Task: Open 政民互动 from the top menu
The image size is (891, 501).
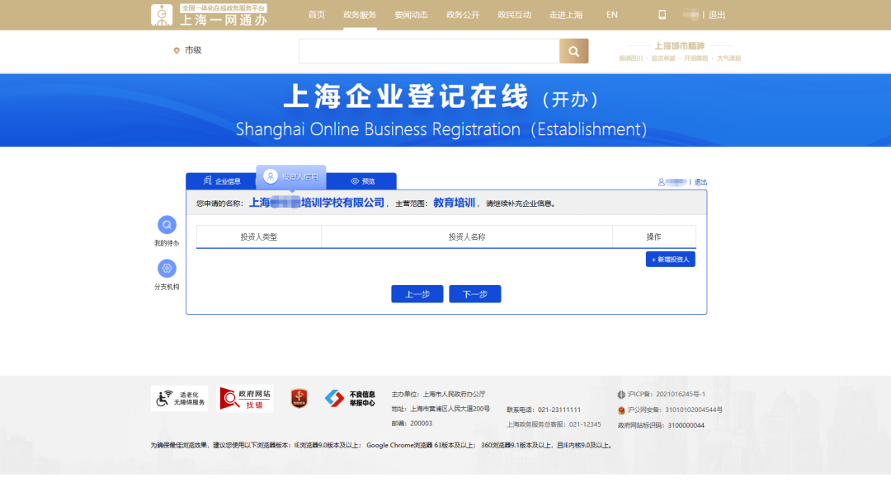Action: pos(514,14)
